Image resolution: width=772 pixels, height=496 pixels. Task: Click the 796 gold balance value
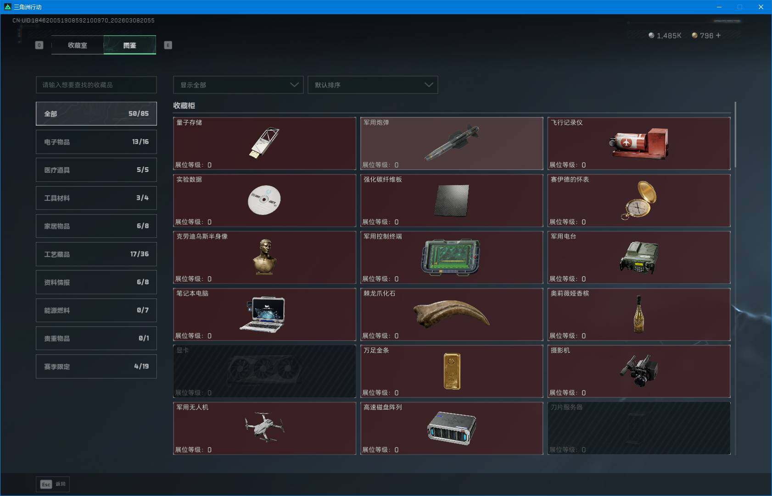pyautogui.click(x=706, y=35)
